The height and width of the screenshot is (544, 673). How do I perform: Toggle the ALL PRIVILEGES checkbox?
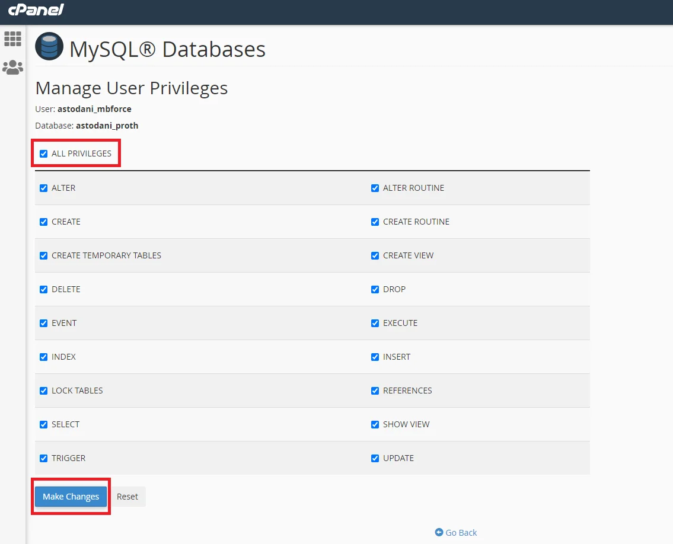coord(43,153)
